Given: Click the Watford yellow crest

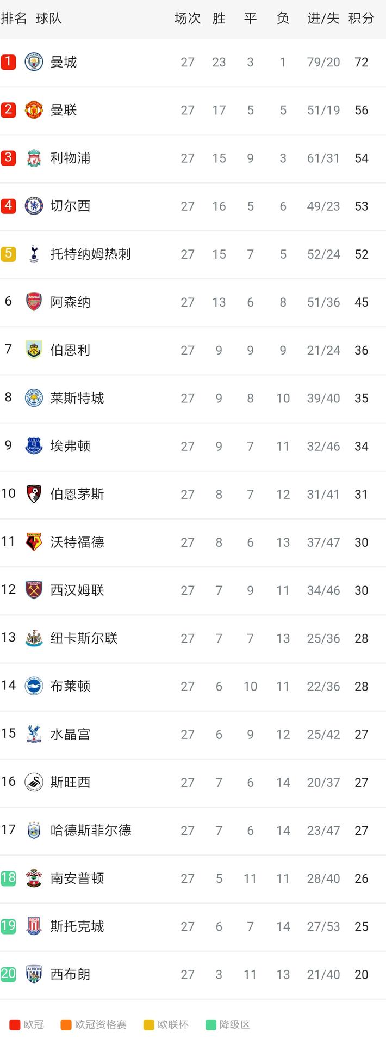Looking at the screenshot, I should point(34,542).
